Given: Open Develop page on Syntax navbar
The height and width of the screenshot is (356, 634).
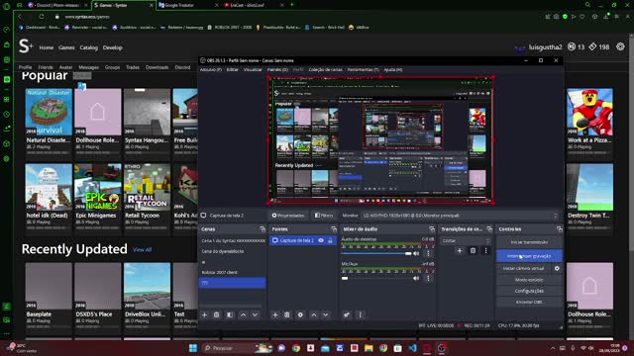Looking at the screenshot, I should [x=112, y=47].
